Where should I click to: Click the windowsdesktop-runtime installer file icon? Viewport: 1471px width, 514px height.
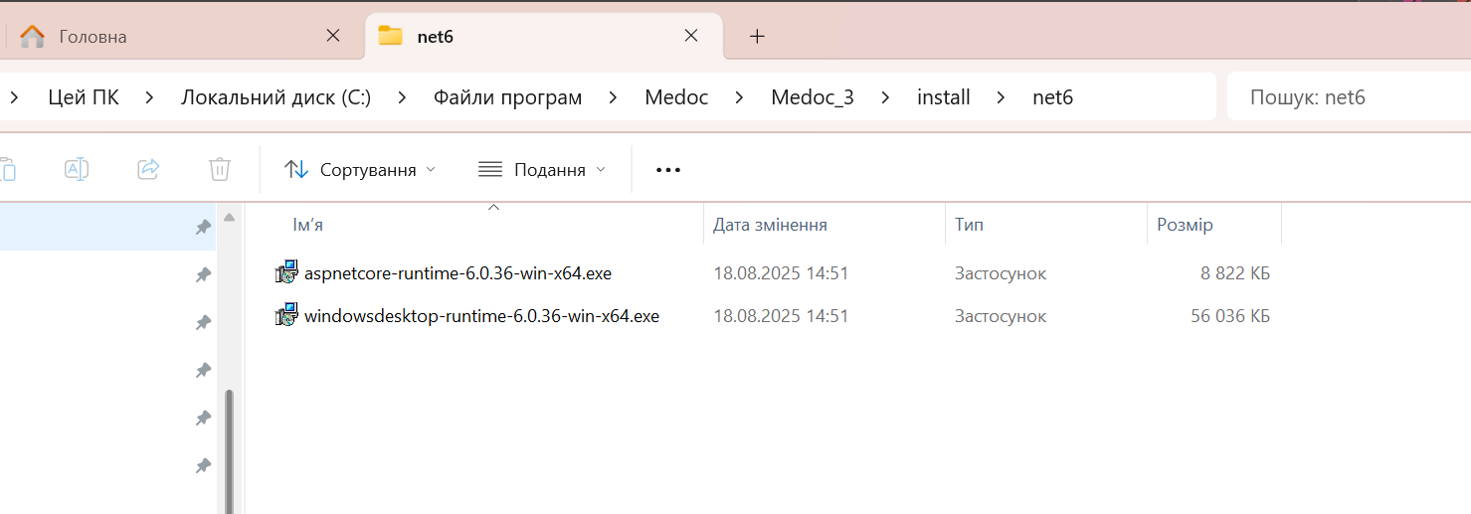pos(286,316)
